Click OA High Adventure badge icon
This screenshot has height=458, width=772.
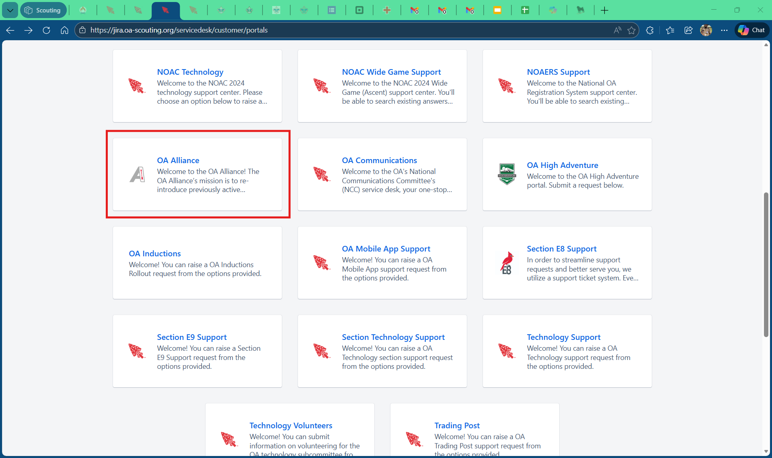(507, 174)
